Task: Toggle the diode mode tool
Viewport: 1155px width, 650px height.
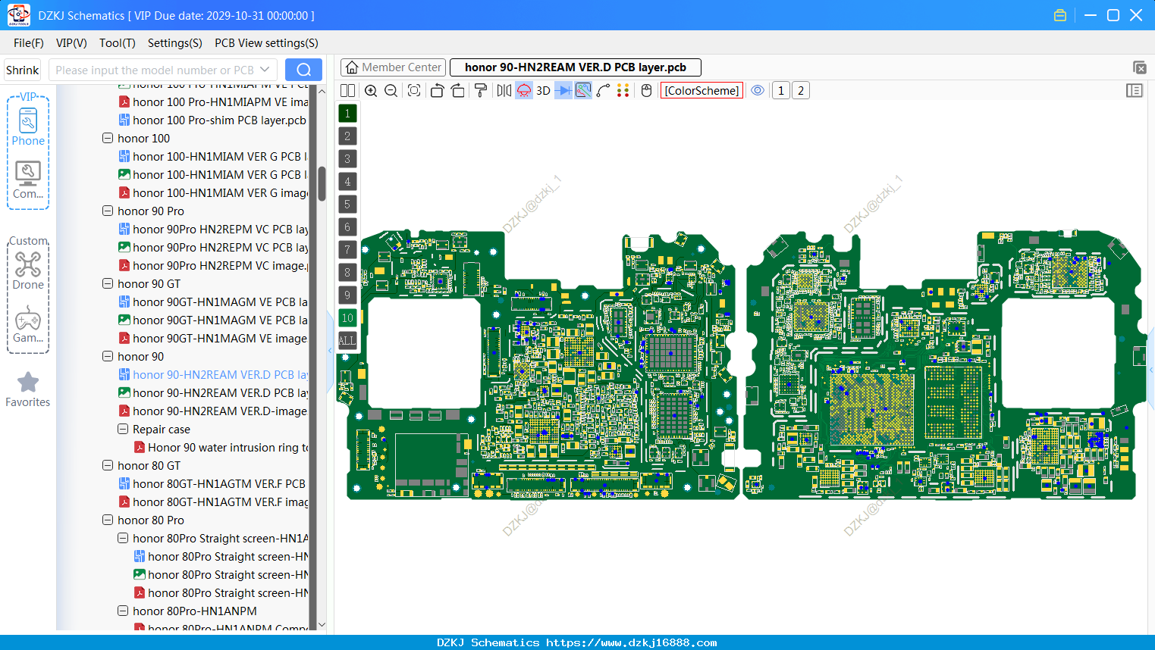Action: click(563, 91)
